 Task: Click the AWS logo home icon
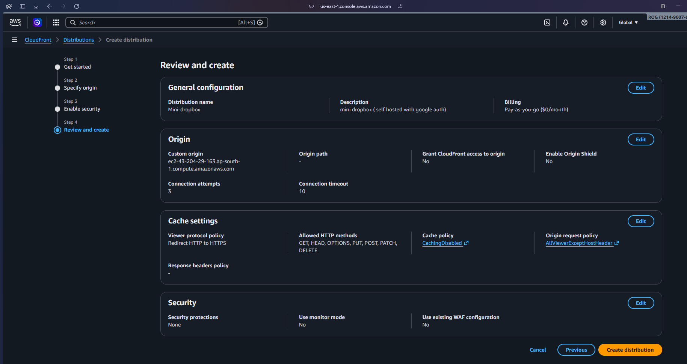pos(15,22)
